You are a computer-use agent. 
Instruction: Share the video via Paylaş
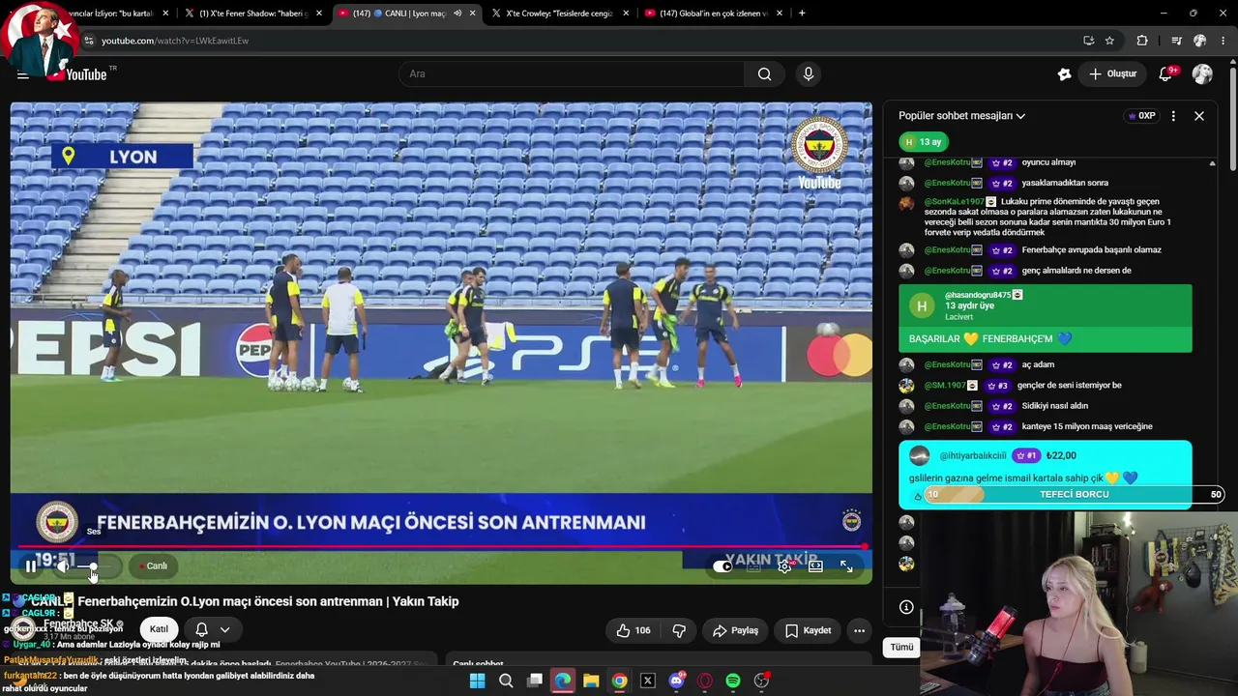[735, 630]
